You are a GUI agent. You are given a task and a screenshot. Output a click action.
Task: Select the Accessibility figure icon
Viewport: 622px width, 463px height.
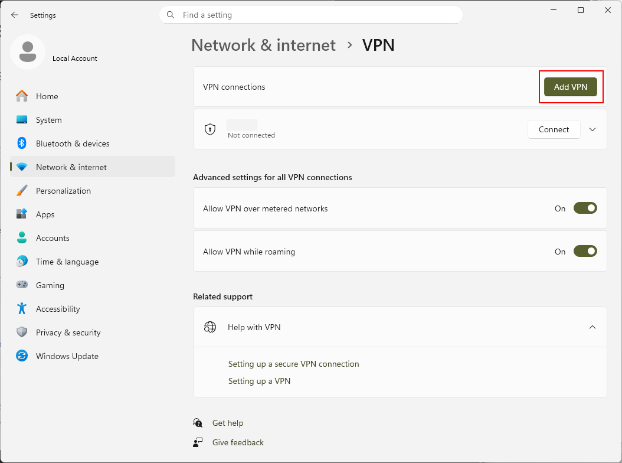(22, 309)
